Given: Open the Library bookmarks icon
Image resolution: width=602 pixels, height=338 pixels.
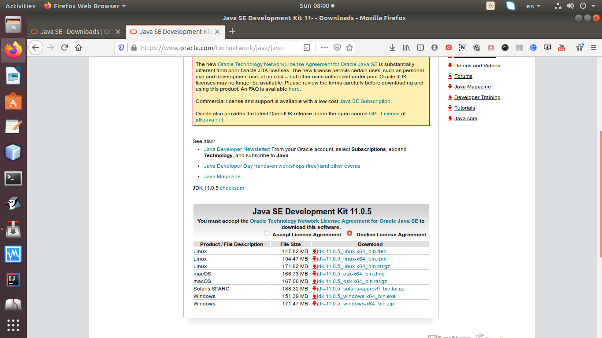Looking at the screenshot, I should point(406,48).
